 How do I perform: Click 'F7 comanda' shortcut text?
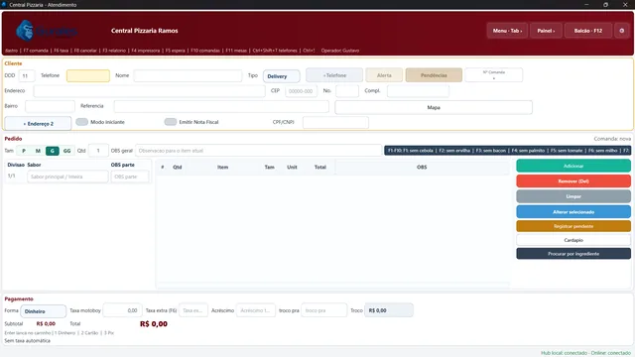click(36, 51)
